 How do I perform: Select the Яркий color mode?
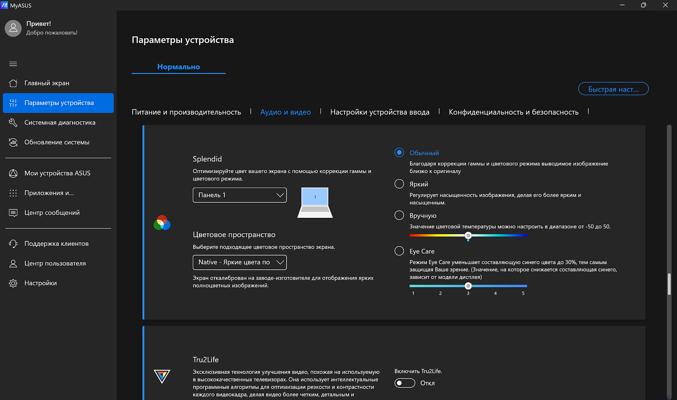pyautogui.click(x=399, y=184)
